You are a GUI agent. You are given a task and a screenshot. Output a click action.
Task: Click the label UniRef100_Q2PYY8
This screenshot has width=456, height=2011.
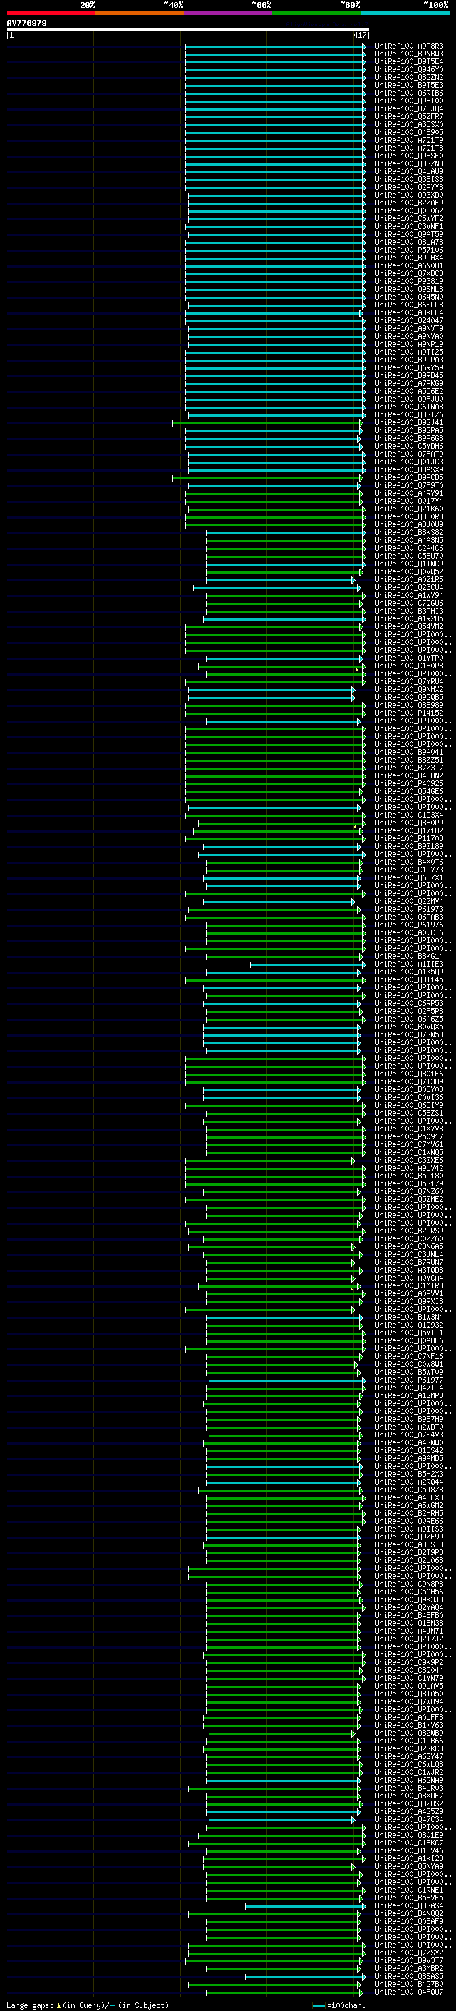tap(409, 188)
